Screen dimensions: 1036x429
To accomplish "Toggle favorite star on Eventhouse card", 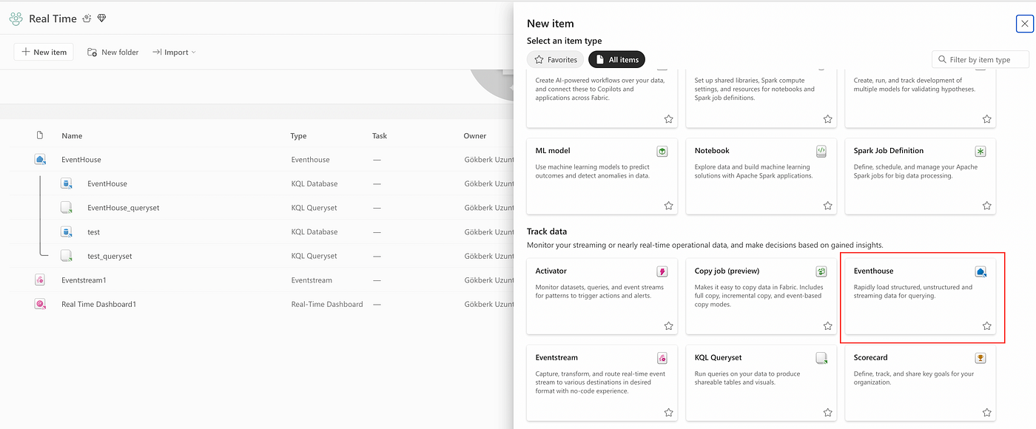I will (986, 325).
